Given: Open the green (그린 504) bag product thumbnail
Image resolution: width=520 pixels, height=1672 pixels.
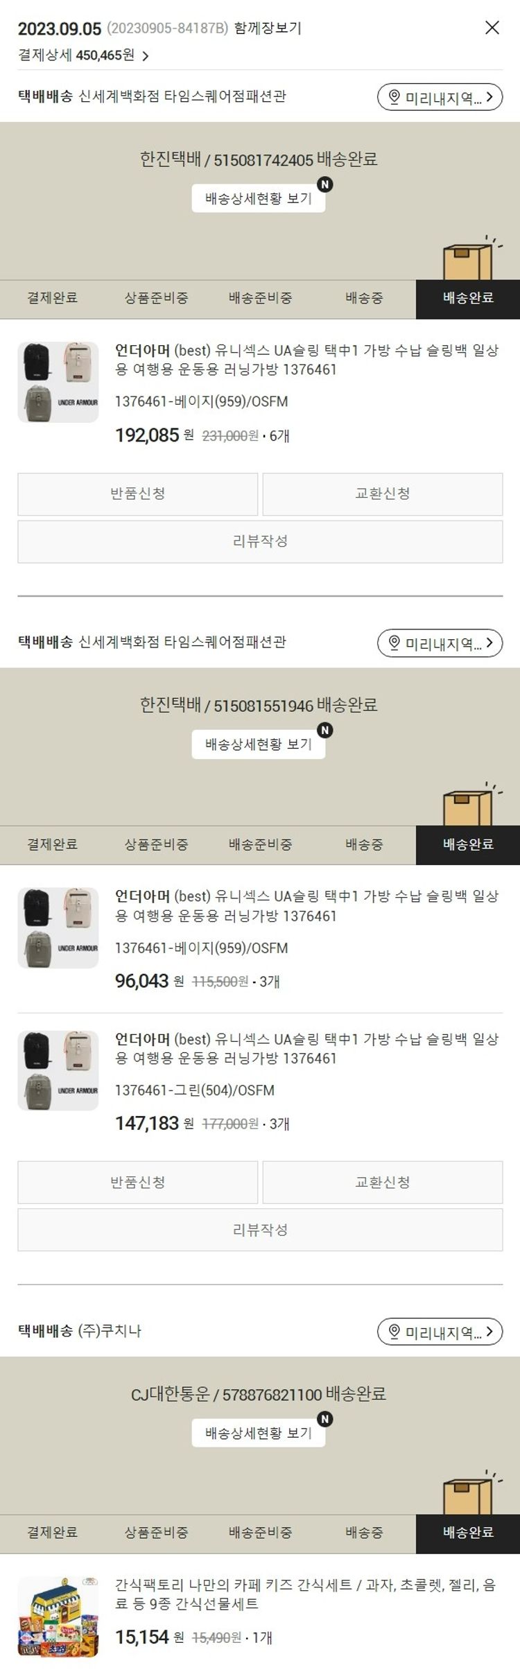Looking at the screenshot, I should click(x=58, y=1070).
